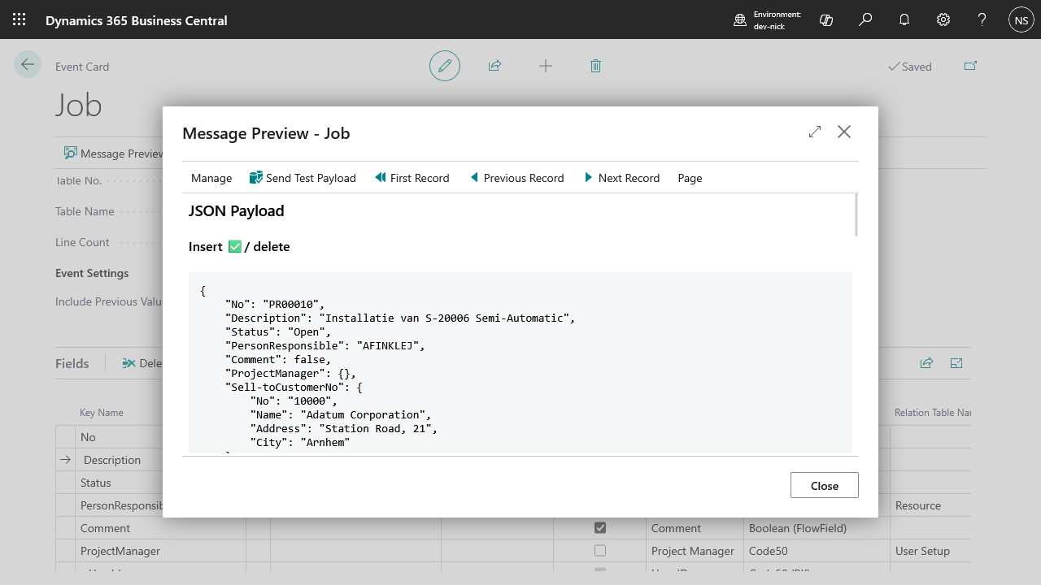Open the Page menu
The height and width of the screenshot is (585, 1041).
coord(690,178)
